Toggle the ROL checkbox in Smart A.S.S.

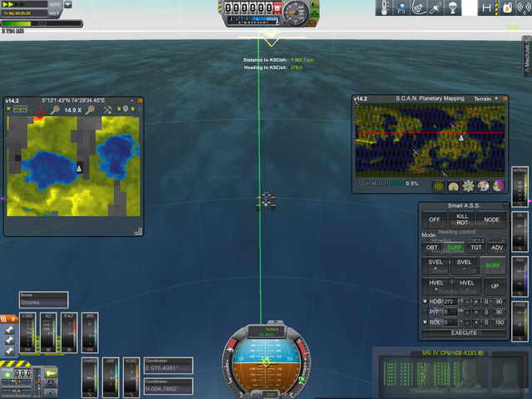(x=425, y=322)
